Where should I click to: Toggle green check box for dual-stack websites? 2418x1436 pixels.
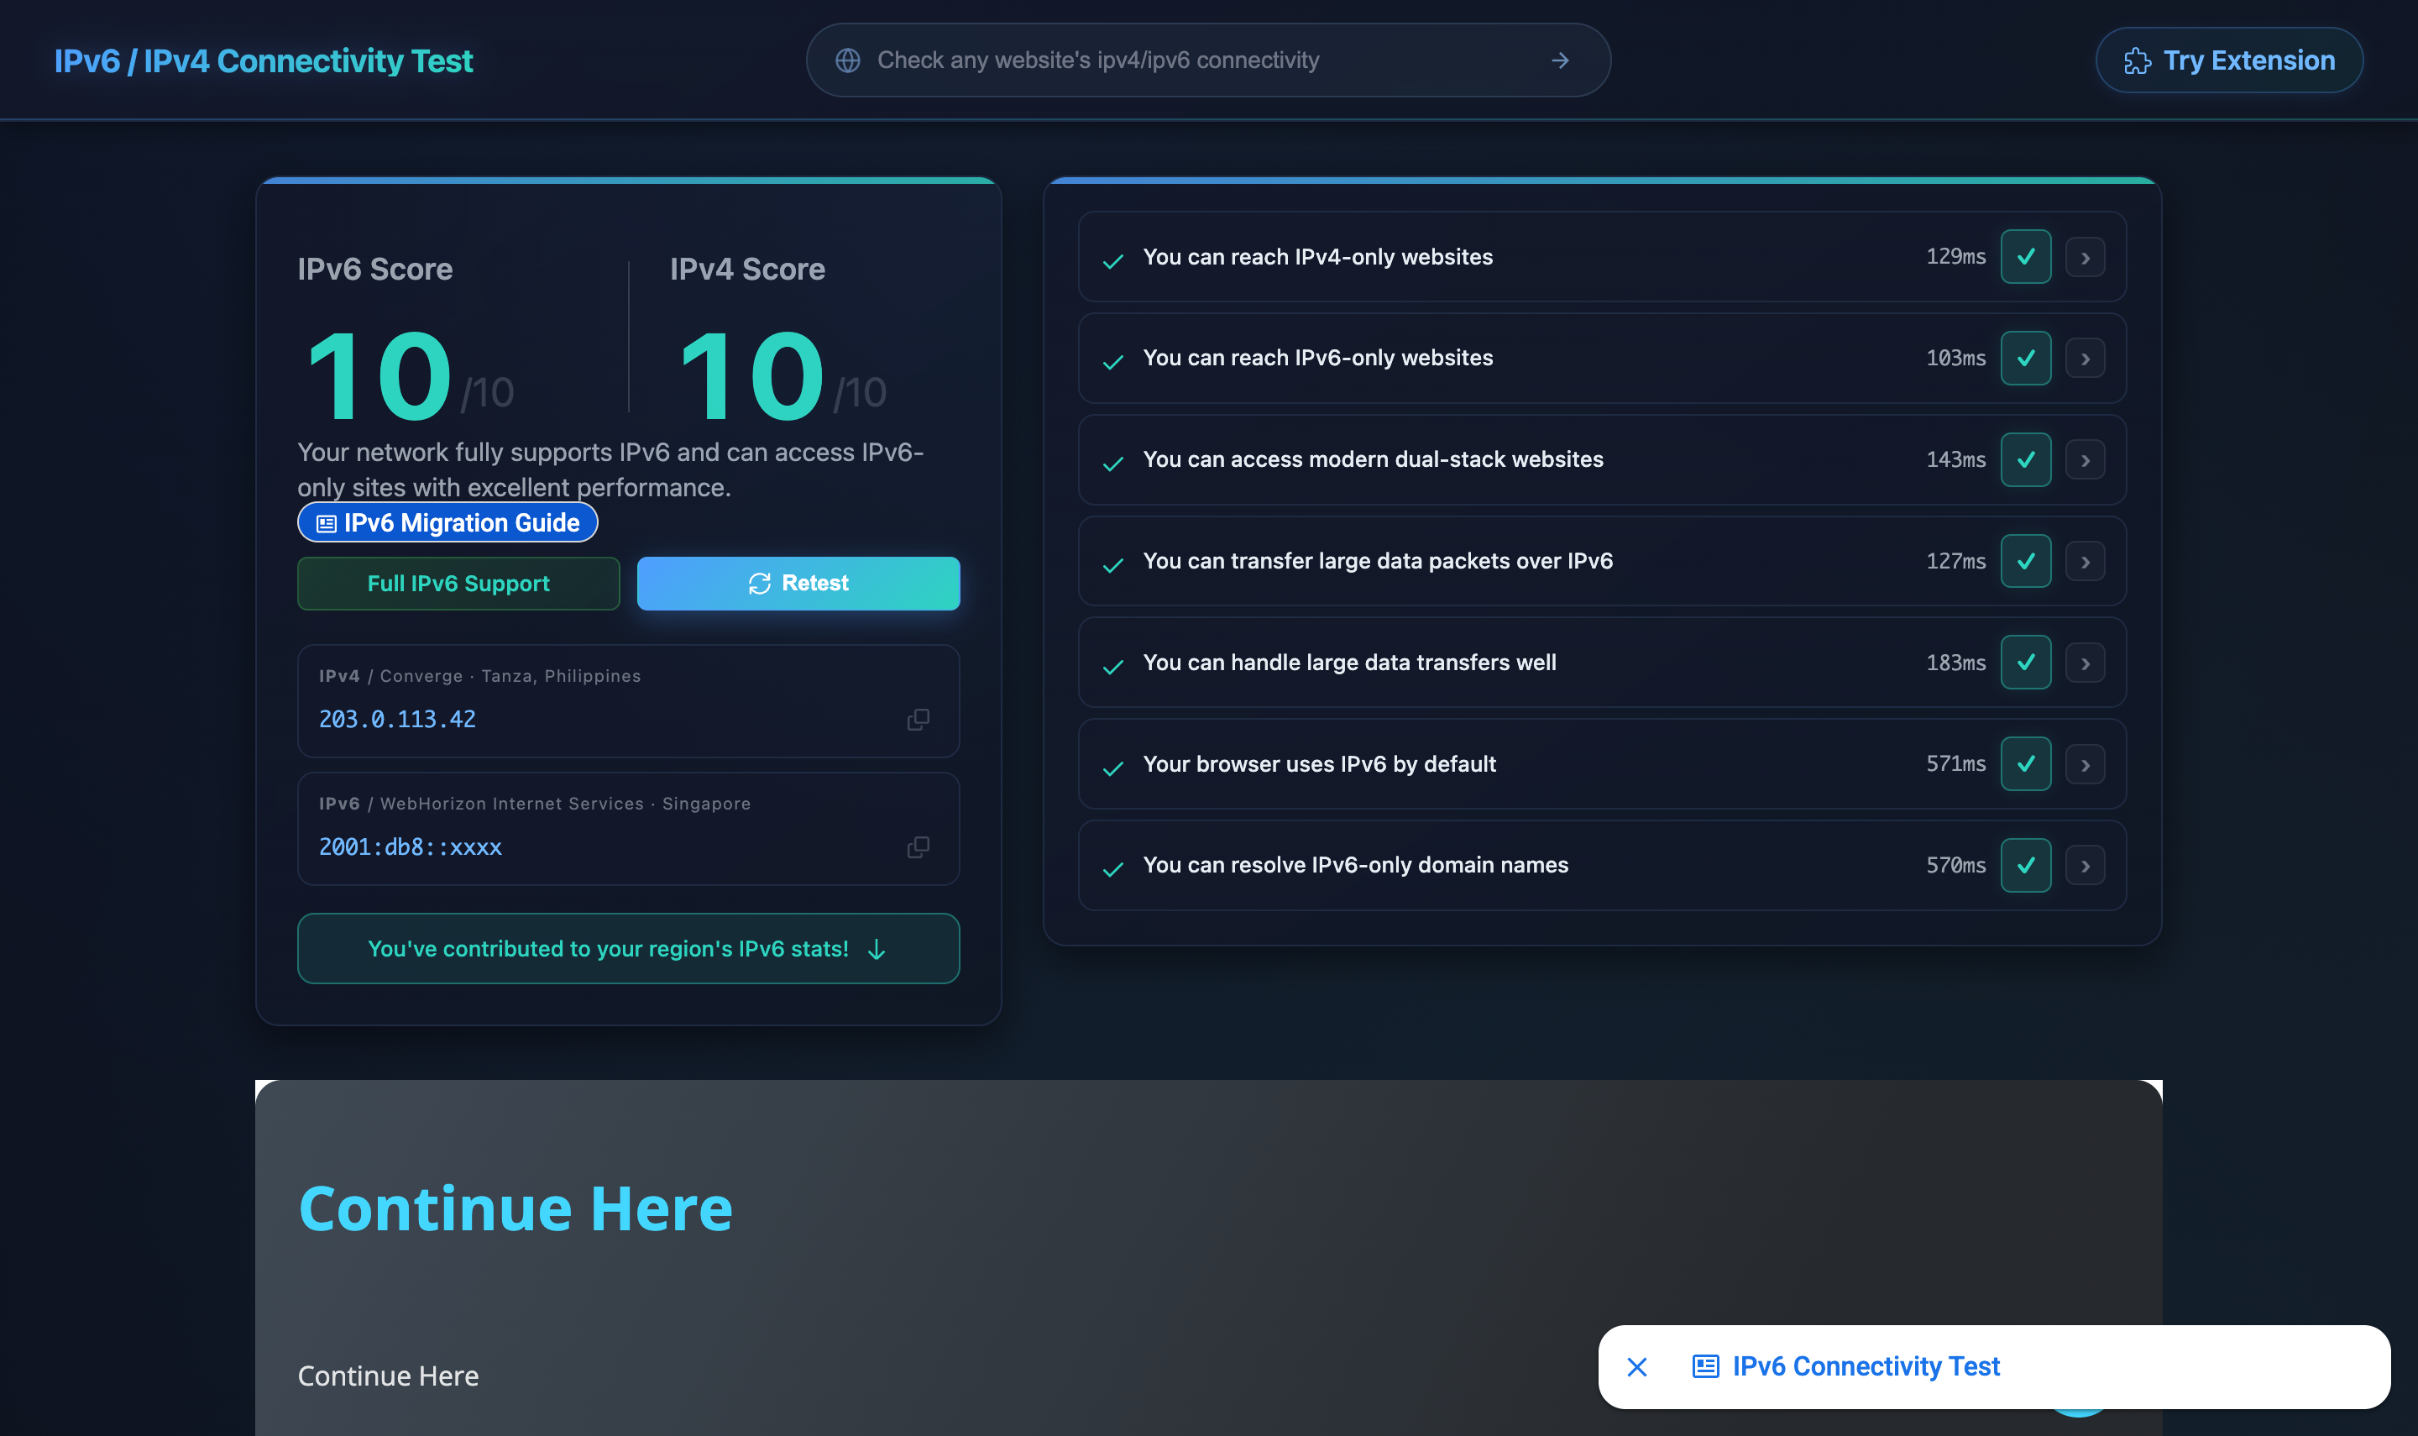click(x=2025, y=459)
